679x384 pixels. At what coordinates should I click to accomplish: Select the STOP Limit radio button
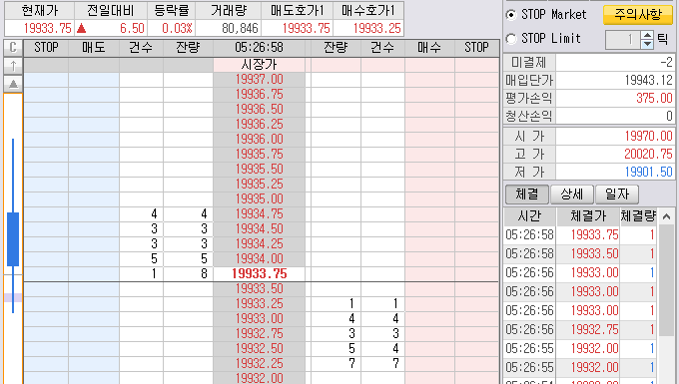[x=511, y=39]
